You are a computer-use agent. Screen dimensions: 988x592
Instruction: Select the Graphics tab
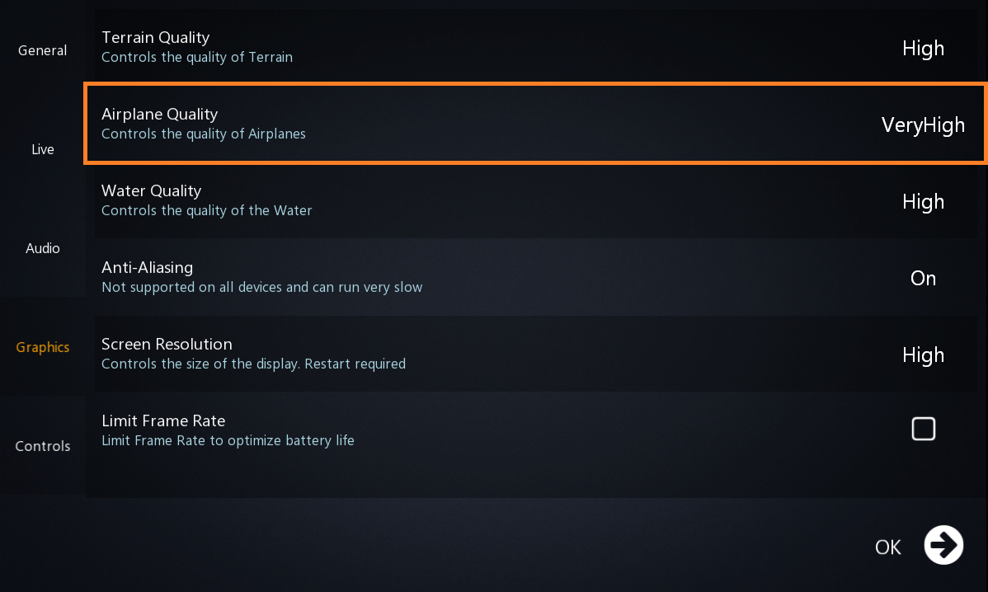(42, 347)
